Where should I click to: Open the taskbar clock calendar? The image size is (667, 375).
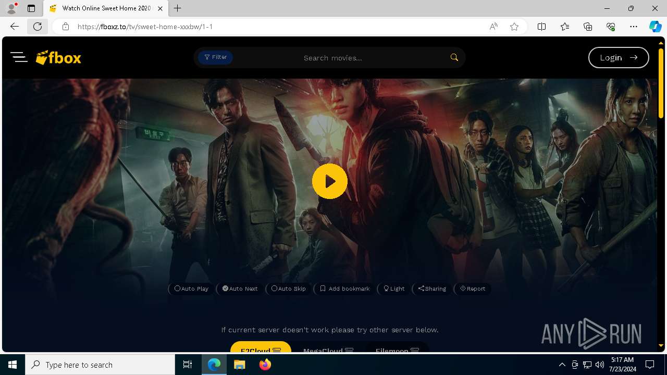click(x=622, y=365)
